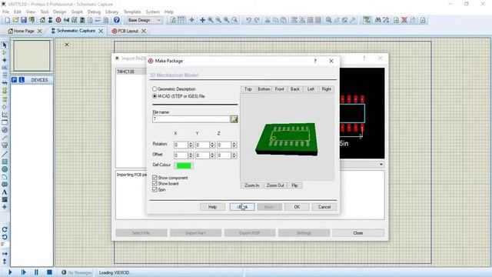Start simulation with Play button
The height and width of the screenshot is (277, 492).
click(10, 272)
